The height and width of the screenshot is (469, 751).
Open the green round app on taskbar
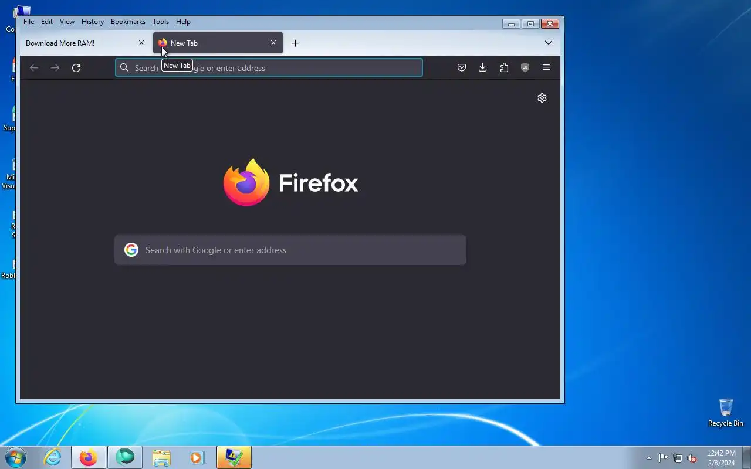click(x=125, y=457)
